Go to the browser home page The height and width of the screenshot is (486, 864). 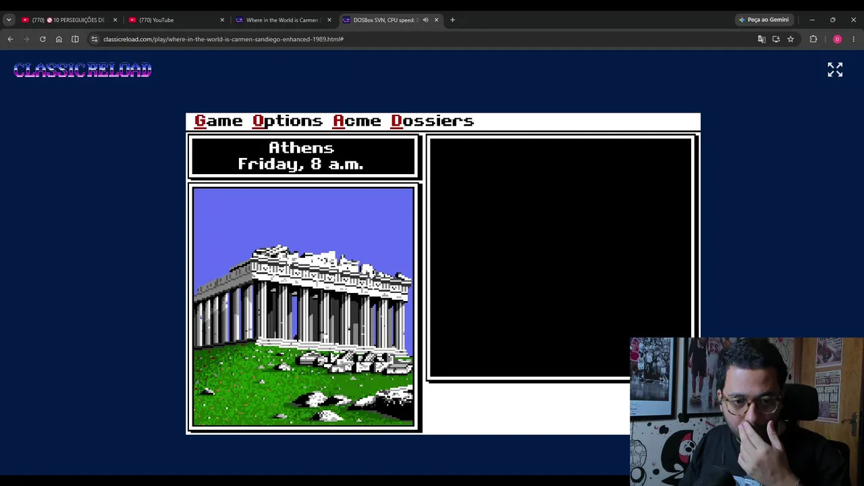coord(59,39)
